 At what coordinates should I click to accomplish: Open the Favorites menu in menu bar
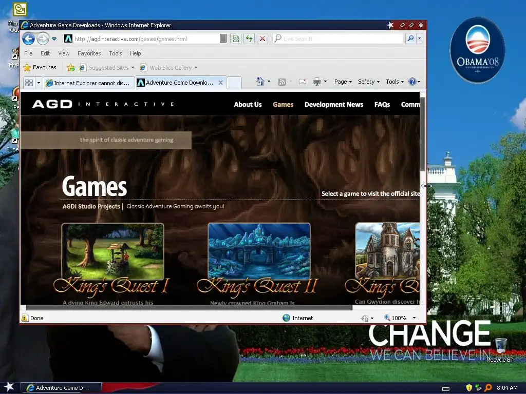pyautogui.click(x=89, y=53)
